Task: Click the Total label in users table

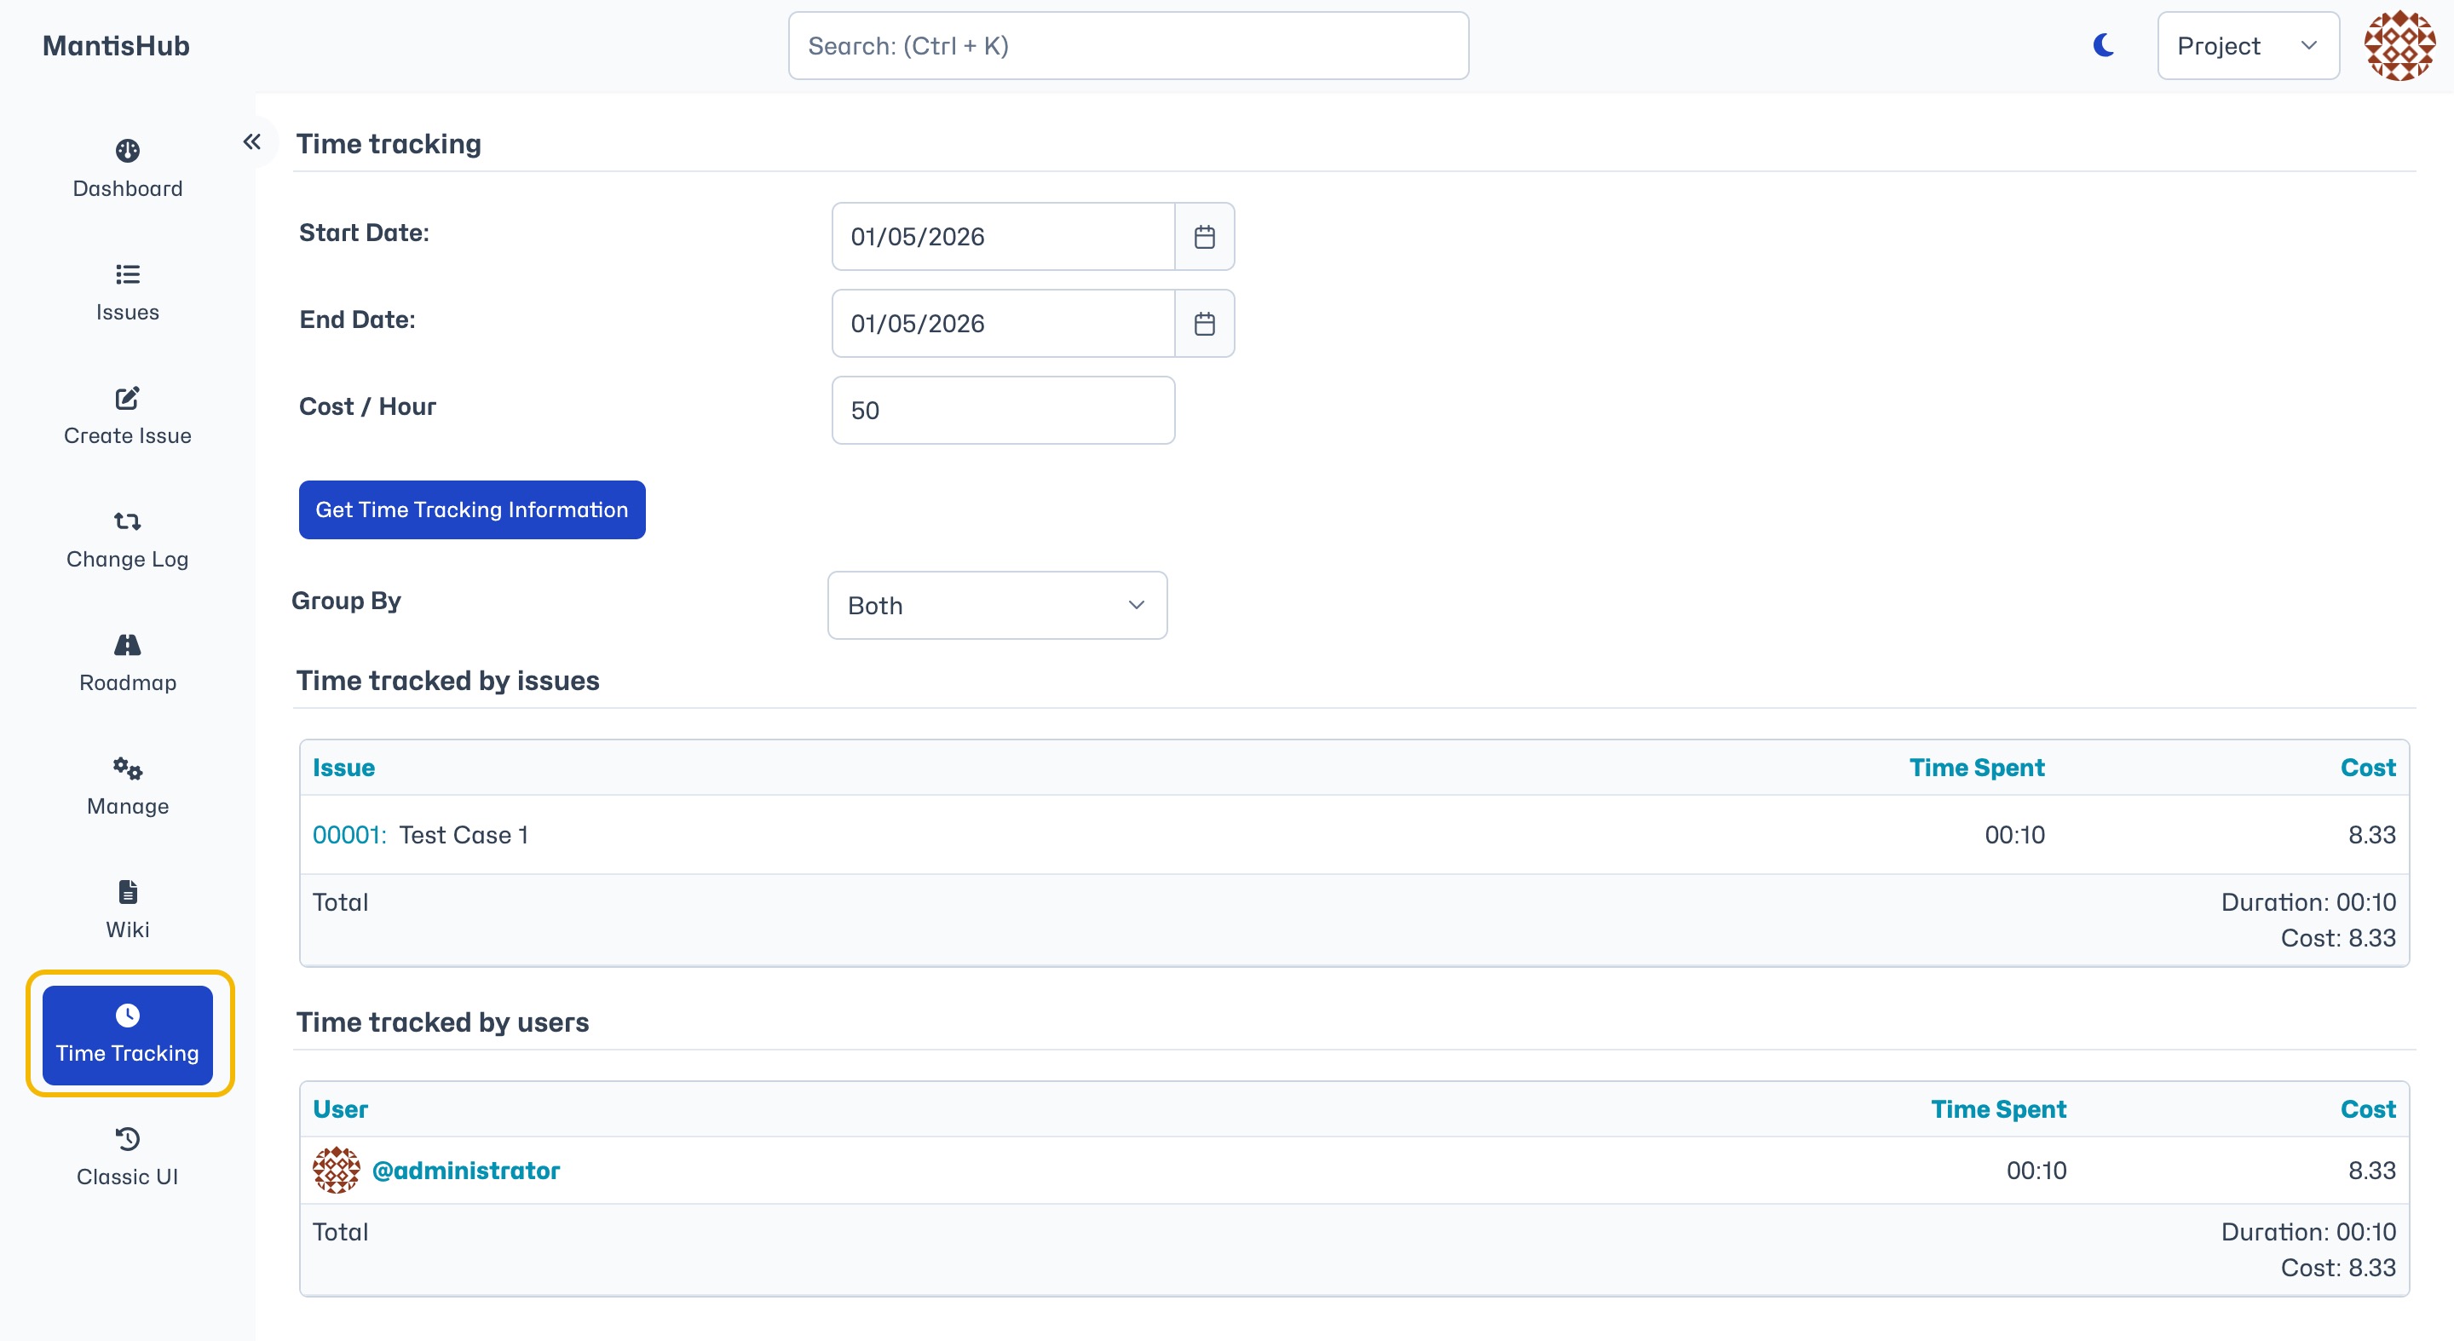Action: 340,1231
